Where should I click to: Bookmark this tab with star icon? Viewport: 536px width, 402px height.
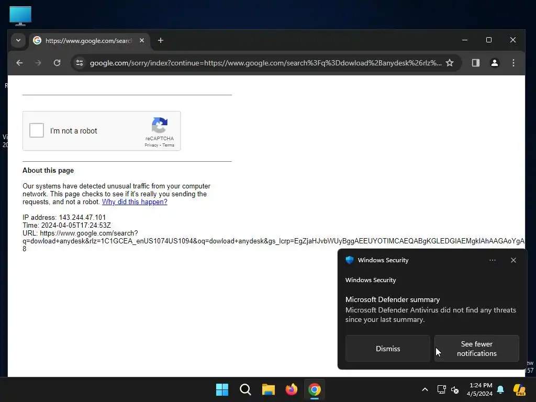click(450, 63)
